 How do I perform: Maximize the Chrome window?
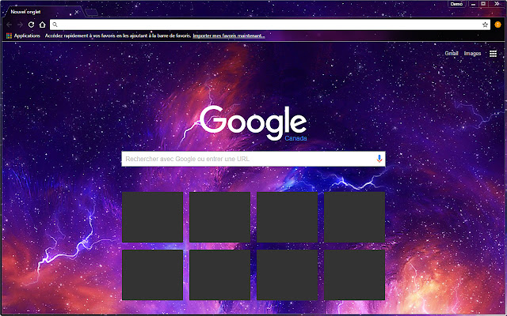(x=483, y=4)
